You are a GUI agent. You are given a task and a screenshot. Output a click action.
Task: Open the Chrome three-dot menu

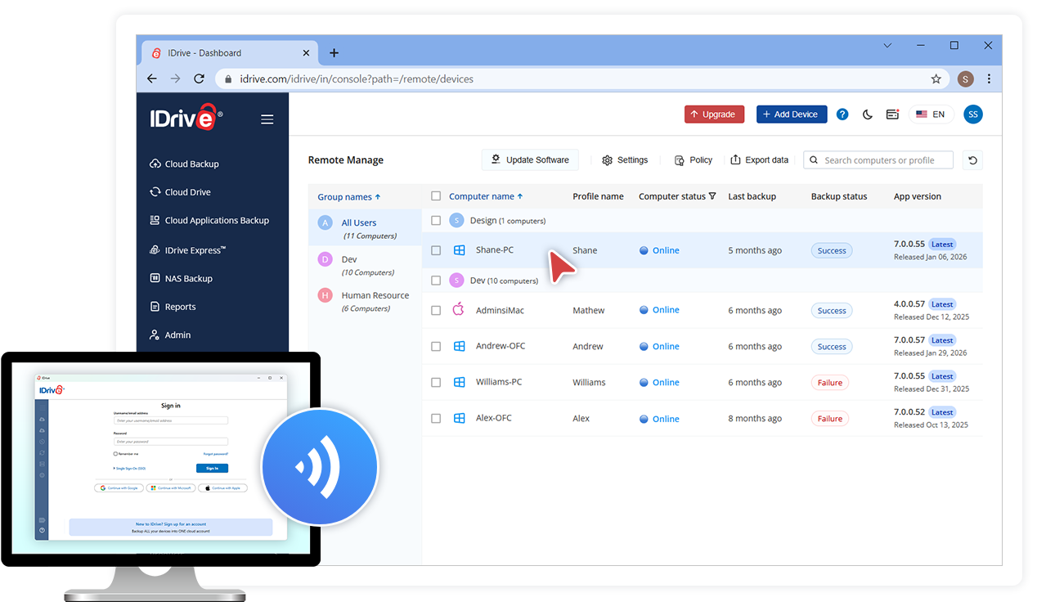[989, 79]
